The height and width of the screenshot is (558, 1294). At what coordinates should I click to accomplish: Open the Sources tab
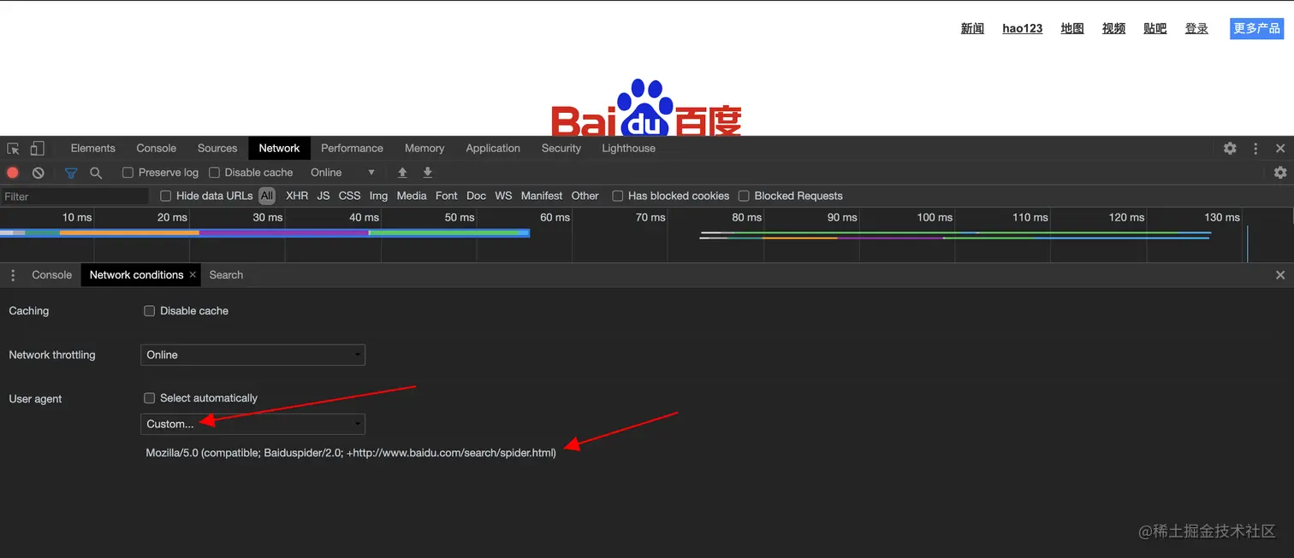[217, 149]
